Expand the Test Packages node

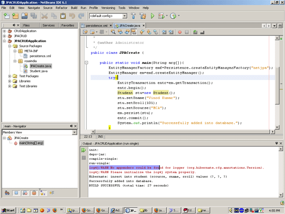(x=10, y=76)
